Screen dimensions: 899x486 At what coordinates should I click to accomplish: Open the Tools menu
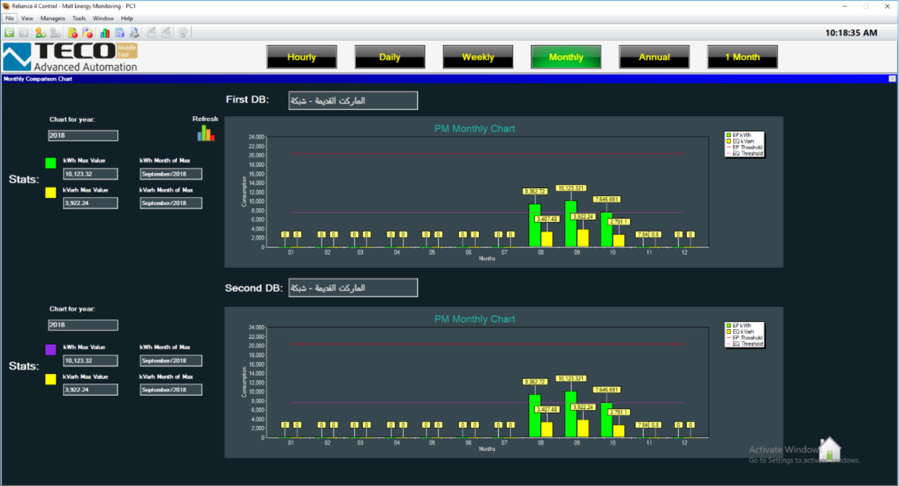79,18
